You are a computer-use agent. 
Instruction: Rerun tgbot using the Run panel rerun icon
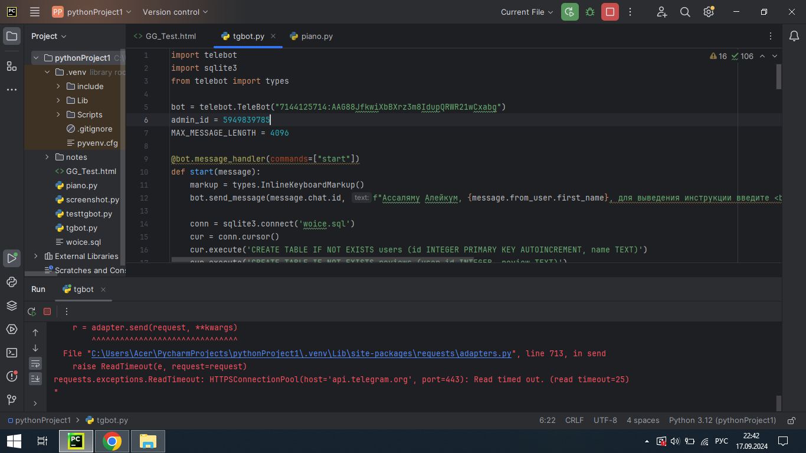coord(32,311)
